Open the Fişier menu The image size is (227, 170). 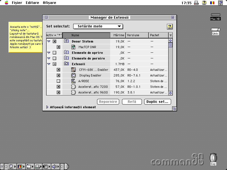(17, 3)
